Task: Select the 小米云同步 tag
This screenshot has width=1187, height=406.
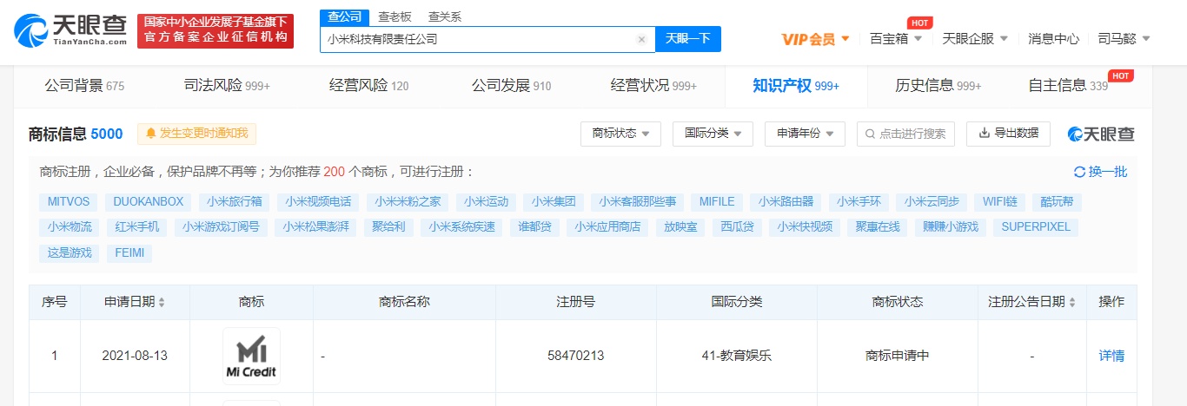Action: pyautogui.click(x=932, y=201)
